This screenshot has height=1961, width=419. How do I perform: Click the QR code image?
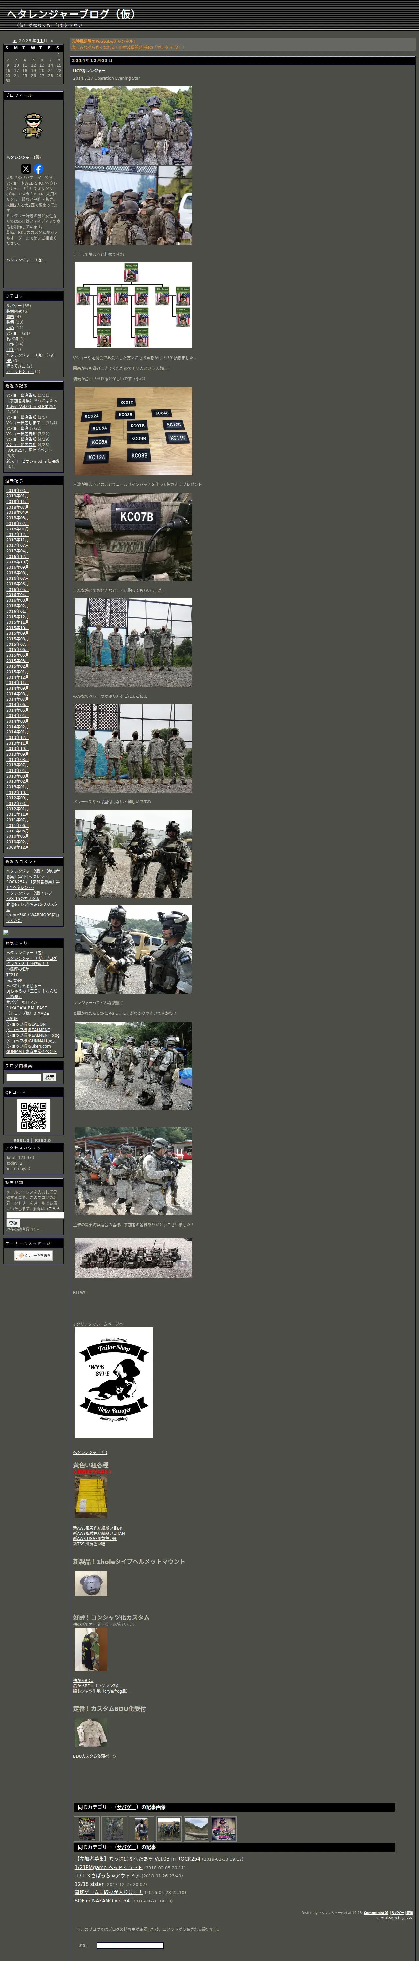point(34,1116)
